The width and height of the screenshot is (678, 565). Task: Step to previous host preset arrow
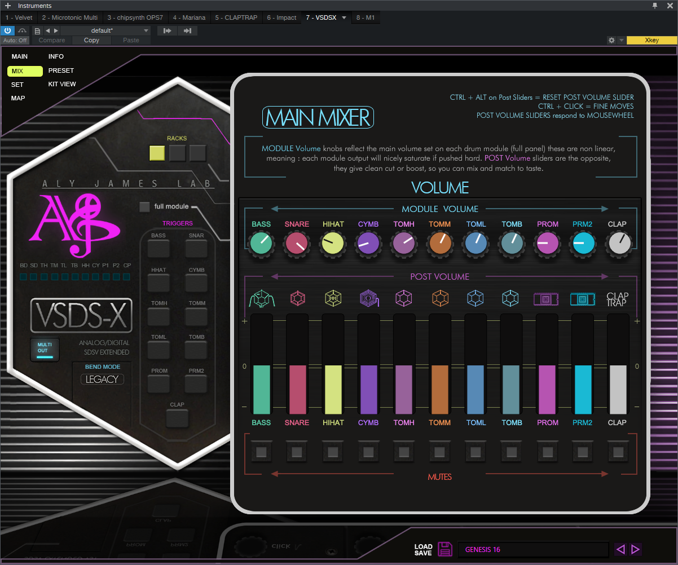(47, 30)
